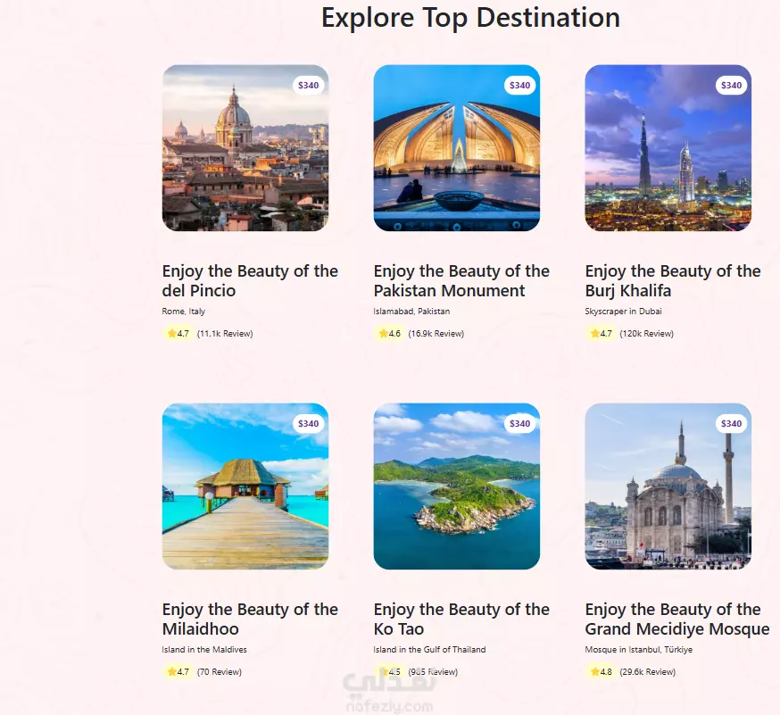
Task: Open the Pakistan Monument photo
Action: coord(456,148)
